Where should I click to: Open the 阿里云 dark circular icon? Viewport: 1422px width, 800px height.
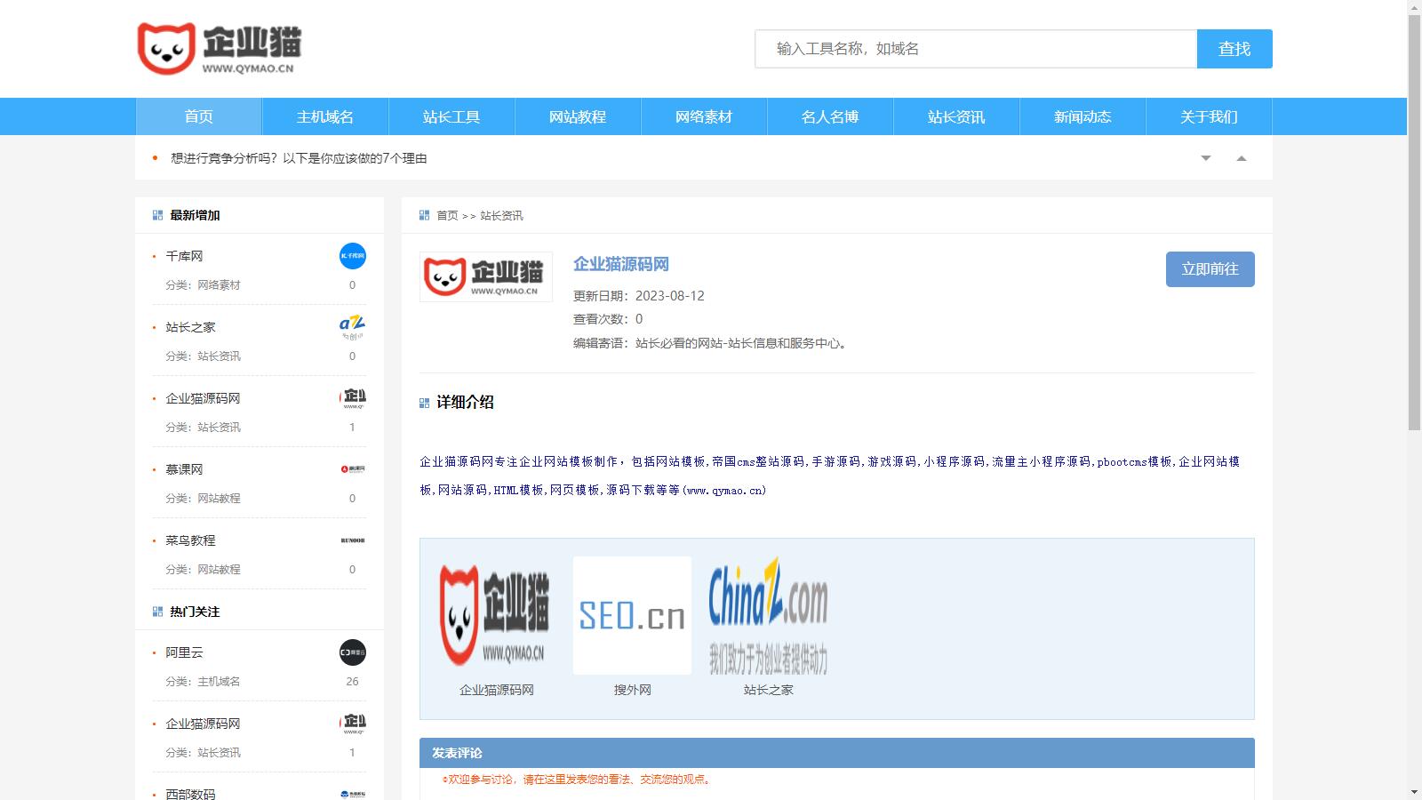(x=353, y=652)
